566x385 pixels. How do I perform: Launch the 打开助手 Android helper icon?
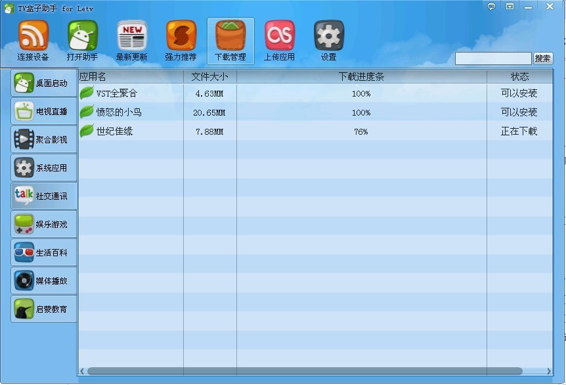(x=82, y=41)
